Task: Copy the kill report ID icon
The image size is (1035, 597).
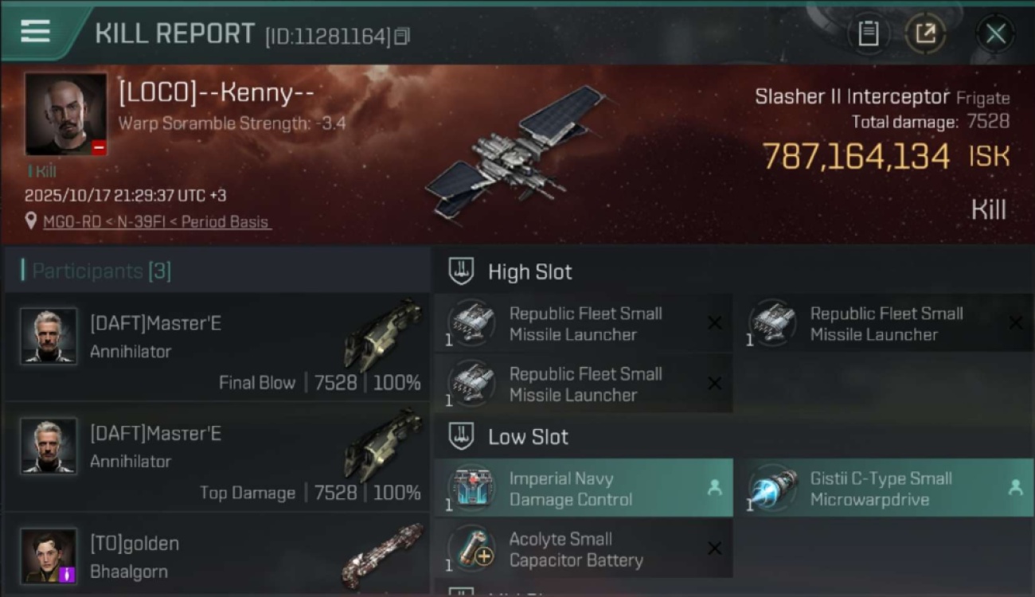Action: [x=402, y=36]
